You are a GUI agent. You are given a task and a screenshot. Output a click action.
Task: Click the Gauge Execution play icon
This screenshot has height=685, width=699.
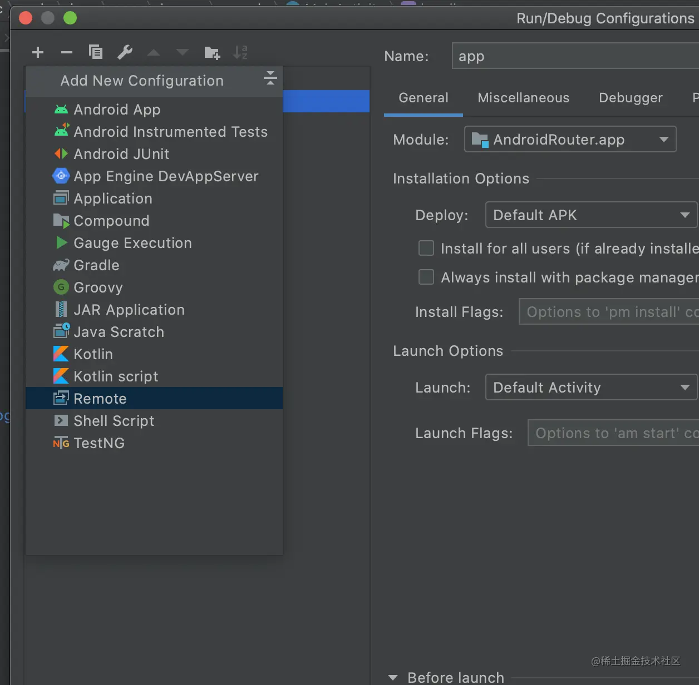coord(62,242)
